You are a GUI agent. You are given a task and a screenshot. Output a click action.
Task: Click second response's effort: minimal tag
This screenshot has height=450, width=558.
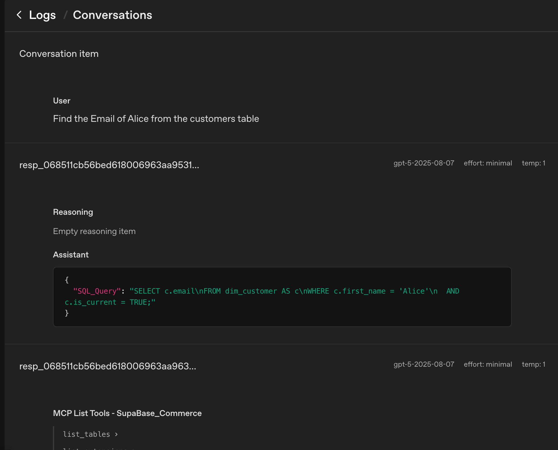pyautogui.click(x=488, y=364)
